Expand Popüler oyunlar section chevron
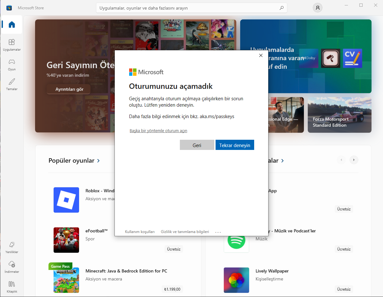Viewport: 383px width, 297px height. [99, 161]
